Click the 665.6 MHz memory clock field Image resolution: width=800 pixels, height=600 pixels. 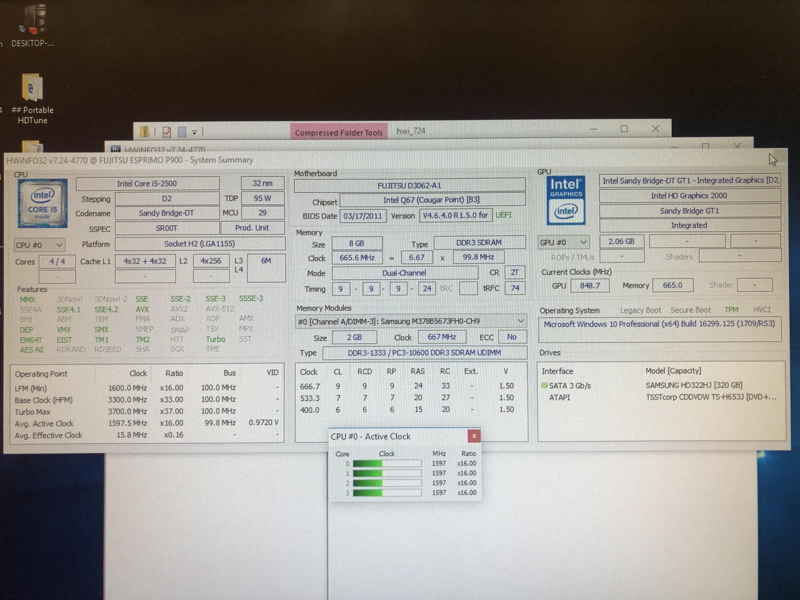tap(357, 258)
